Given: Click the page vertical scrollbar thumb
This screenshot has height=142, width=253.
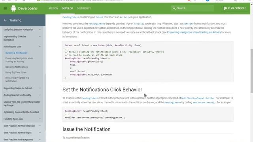Looking at the screenshot, I should point(251,71).
